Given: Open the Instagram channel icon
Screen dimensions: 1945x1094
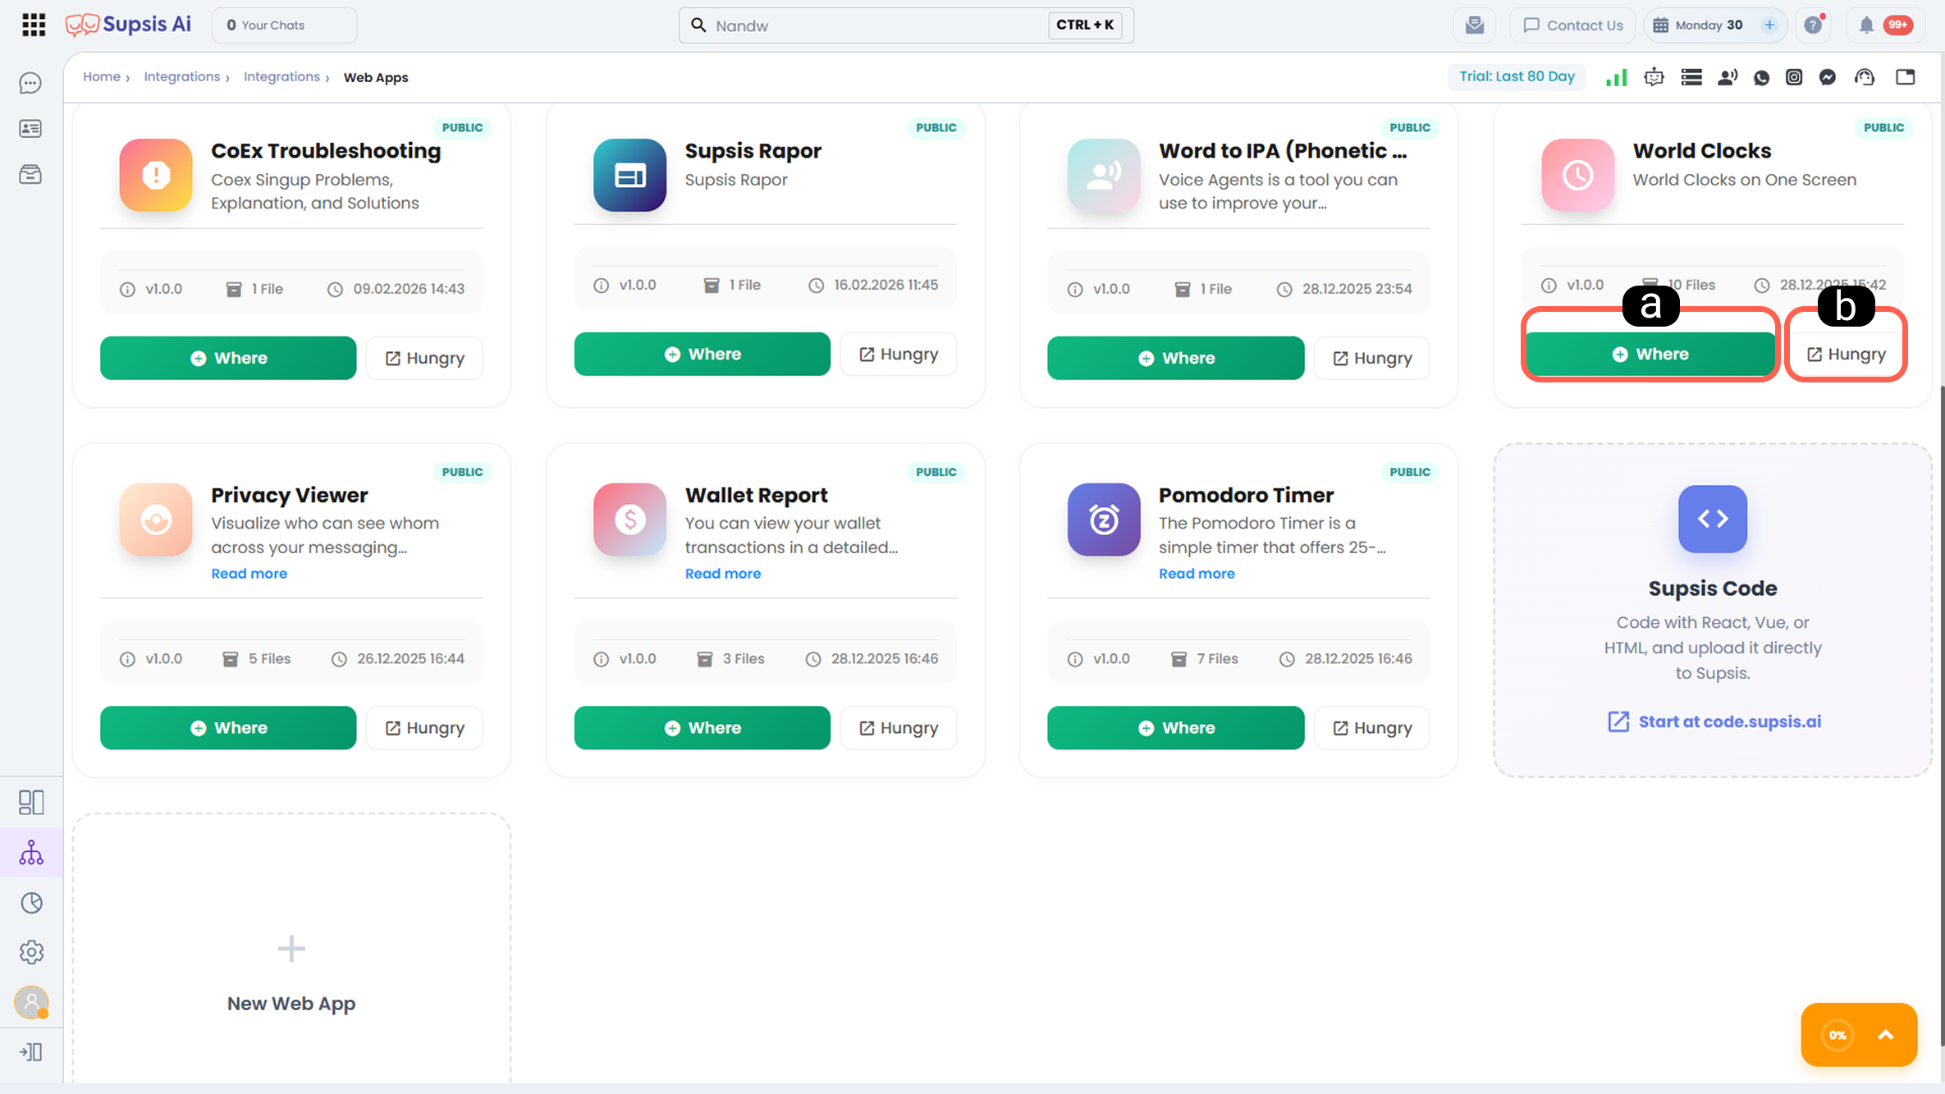Looking at the screenshot, I should point(1794,77).
